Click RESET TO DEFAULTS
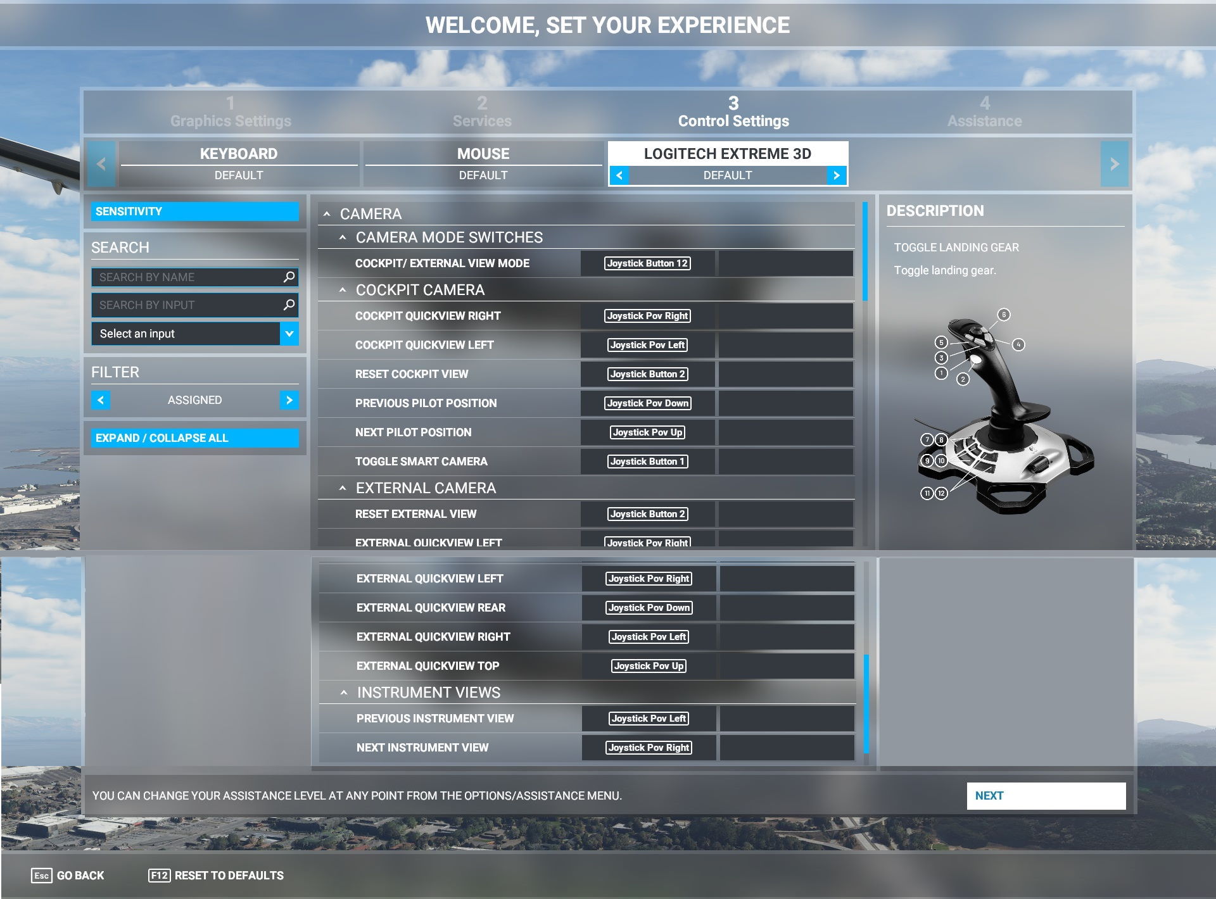 pyautogui.click(x=216, y=876)
